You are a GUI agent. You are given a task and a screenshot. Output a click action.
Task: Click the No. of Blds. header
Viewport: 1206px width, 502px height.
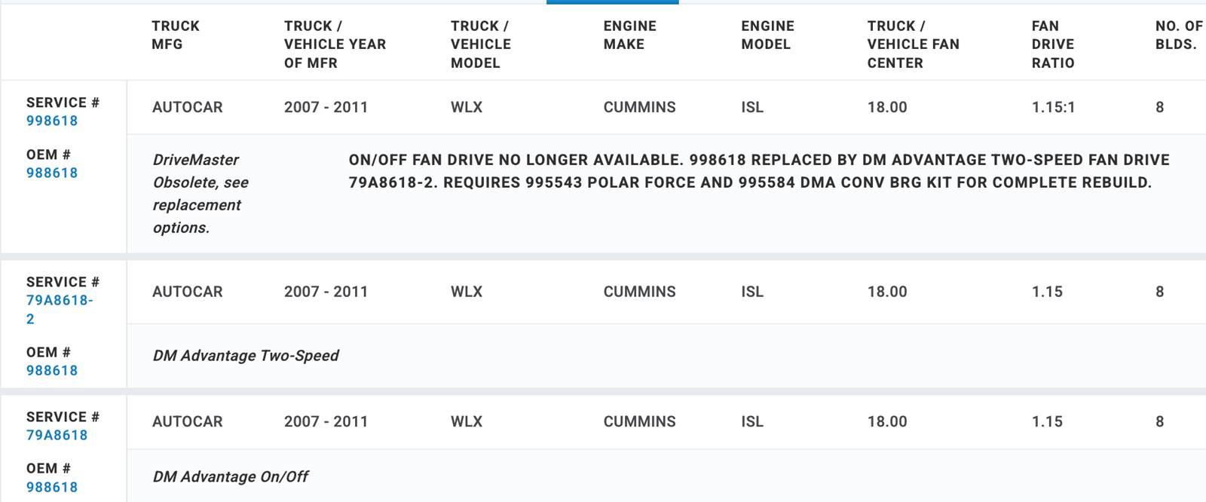click(1179, 35)
